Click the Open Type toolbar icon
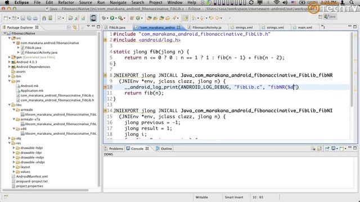This screenshot has width=360, height=202. [x=149, y=18]
